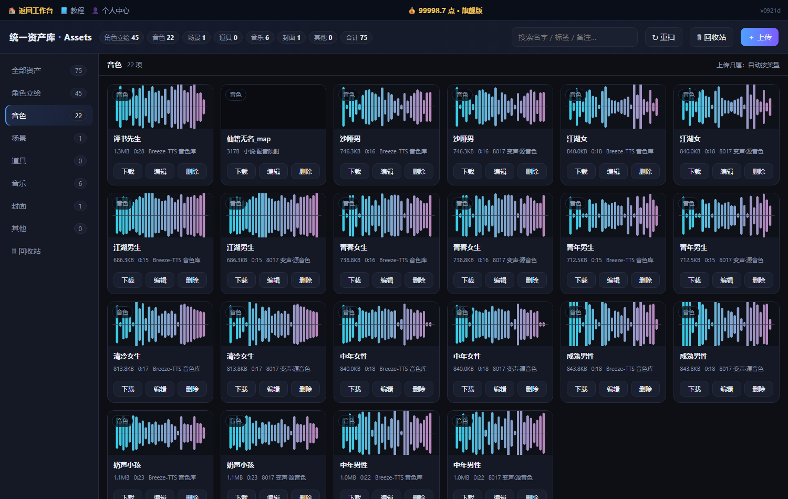This screenshot has width=788, height=499.
Task: Click the 音乐 6 header chip
Action: point(260,37)
